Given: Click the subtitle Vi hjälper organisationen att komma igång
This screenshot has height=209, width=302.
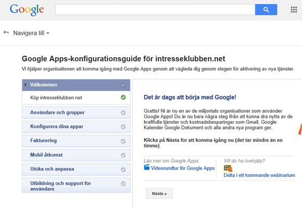Looking at the screenshot, I should (x=158, y=69).
